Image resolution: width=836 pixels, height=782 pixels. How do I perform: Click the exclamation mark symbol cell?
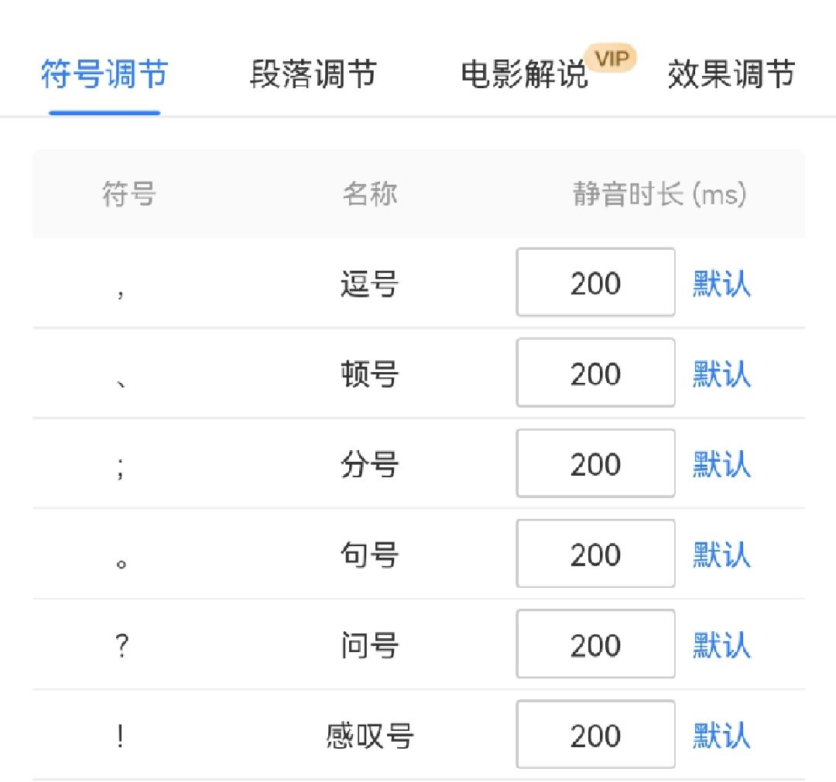click(x=121, y=736)
